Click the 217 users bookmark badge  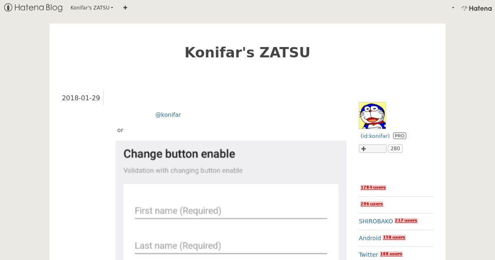pos(406,220)
